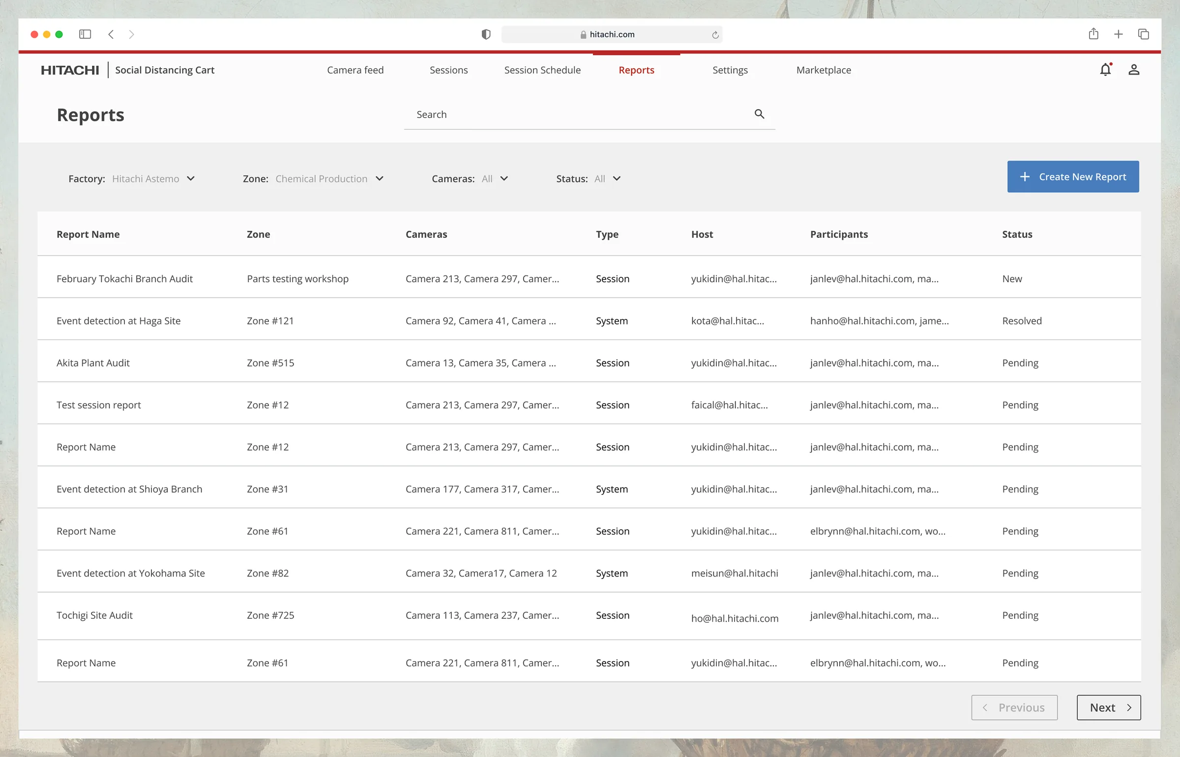
Task: Open Tochigi Site Audit report
Action: tap(94, 615)
